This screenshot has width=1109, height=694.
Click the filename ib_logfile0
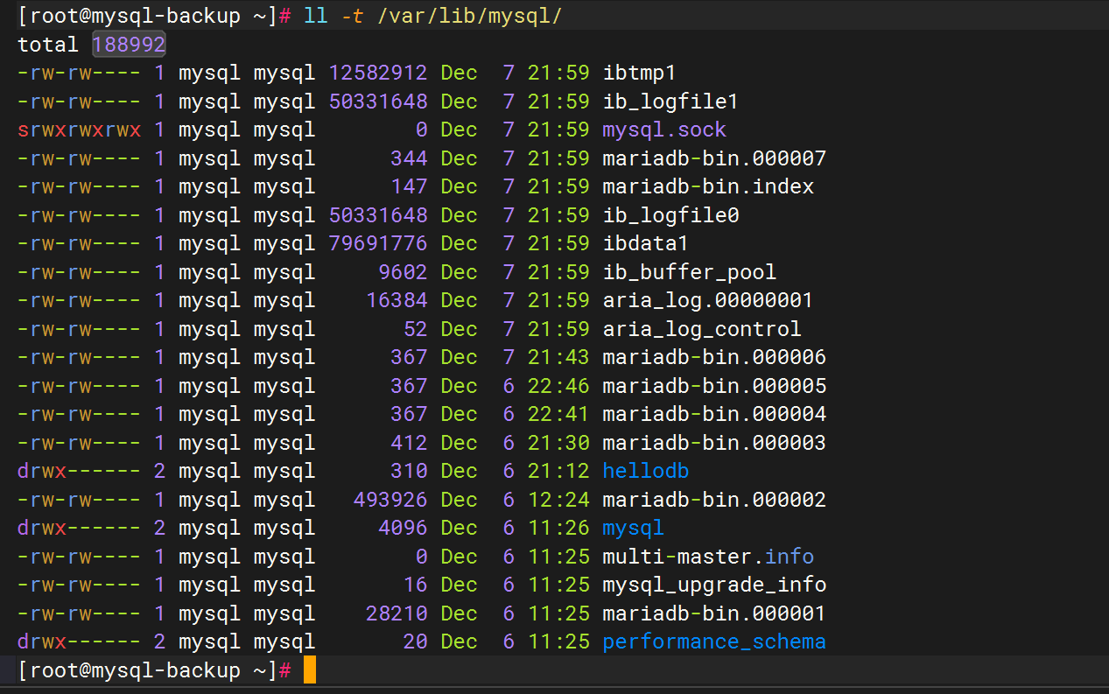(670, 215)
